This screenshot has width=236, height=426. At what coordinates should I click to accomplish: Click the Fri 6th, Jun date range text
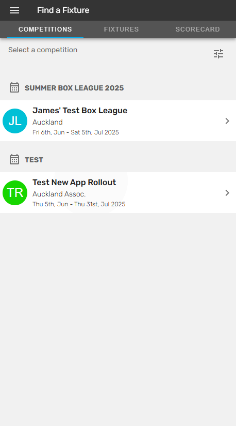(76, 132)
